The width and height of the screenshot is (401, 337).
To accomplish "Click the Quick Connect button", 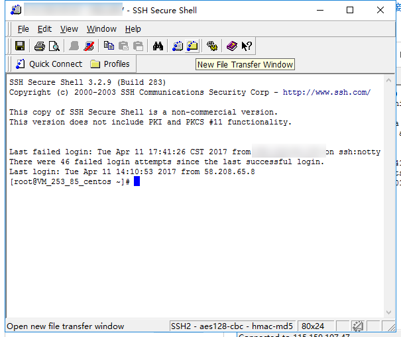I will click(x=49, y=64).
